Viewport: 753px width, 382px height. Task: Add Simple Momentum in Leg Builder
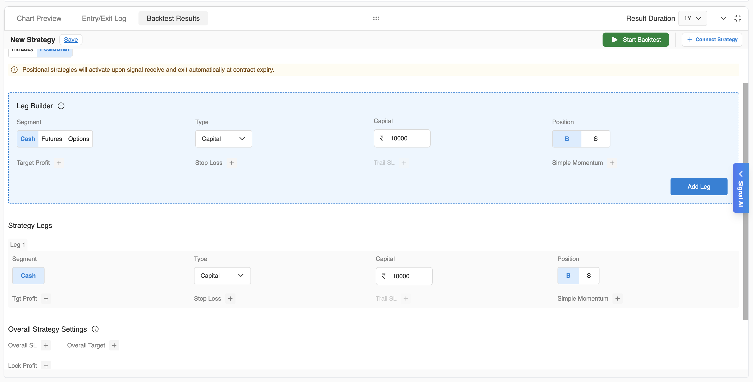612,163
